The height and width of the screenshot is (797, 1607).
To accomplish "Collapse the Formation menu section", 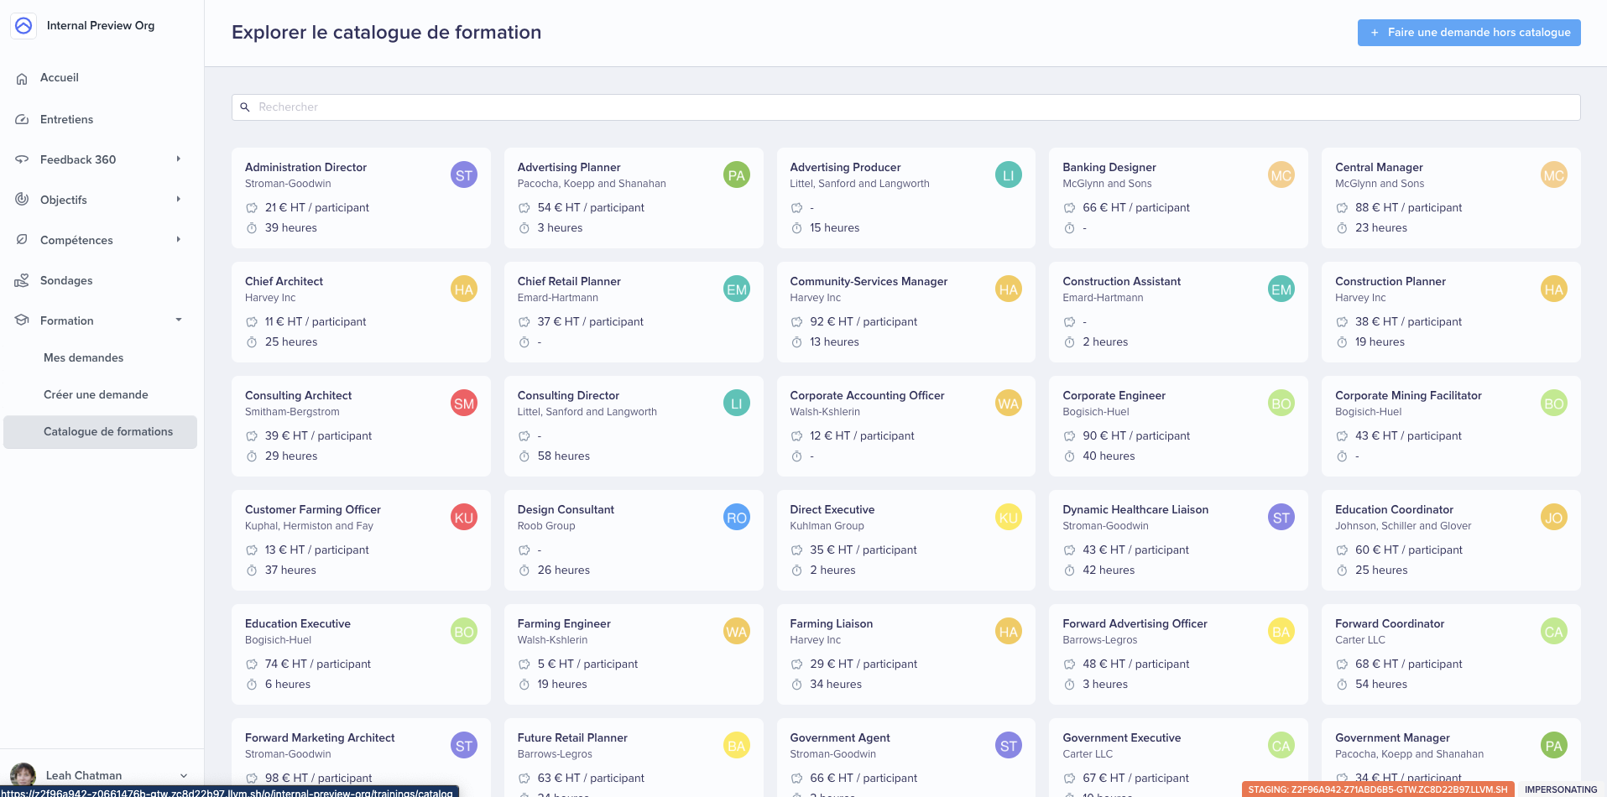I will tap(178, 320).
